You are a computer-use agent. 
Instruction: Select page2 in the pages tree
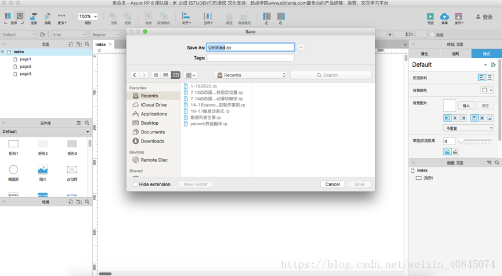[x=26, y=67]
